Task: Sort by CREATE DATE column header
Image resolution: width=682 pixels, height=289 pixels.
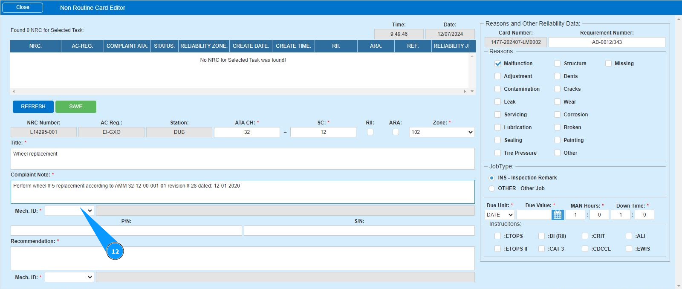Action: click(251, 46)
